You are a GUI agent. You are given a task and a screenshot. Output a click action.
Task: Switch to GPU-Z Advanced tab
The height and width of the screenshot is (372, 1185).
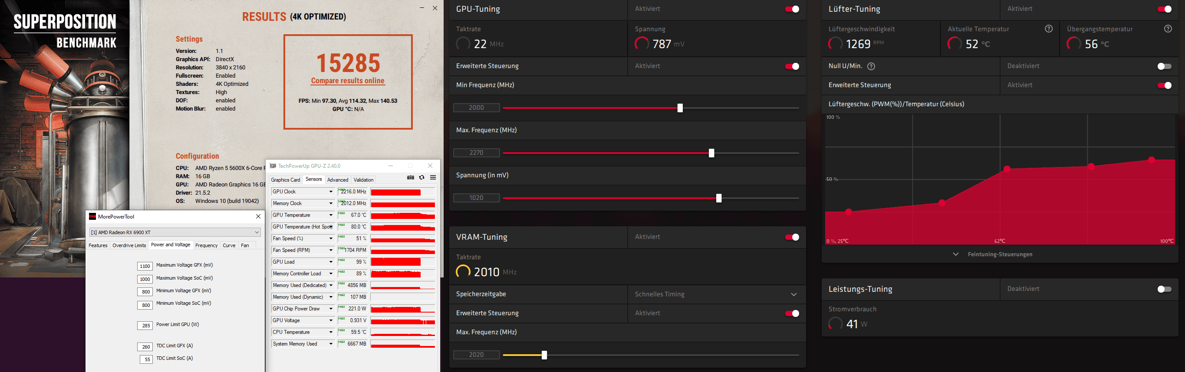pyautogui.click(x=338, y=180)
